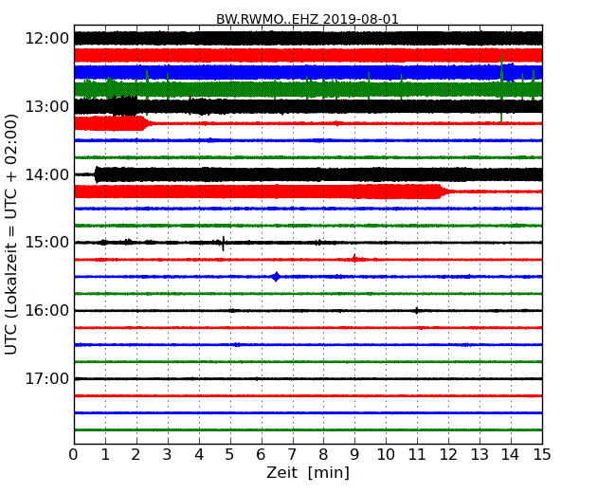
Task: Click the 16:00 time label
Action: tap(47, 310)
